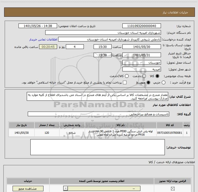Screen dimensions: 198x192
Task: Click the تعداد / مقدار column header
Action: (47, 125)
